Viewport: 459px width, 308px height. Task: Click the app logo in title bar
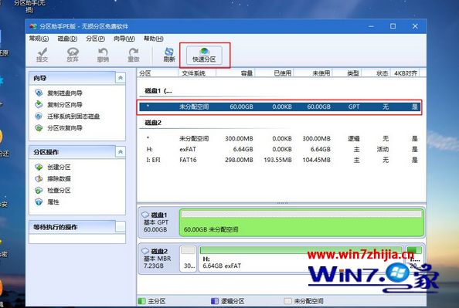tap(33, 26)
